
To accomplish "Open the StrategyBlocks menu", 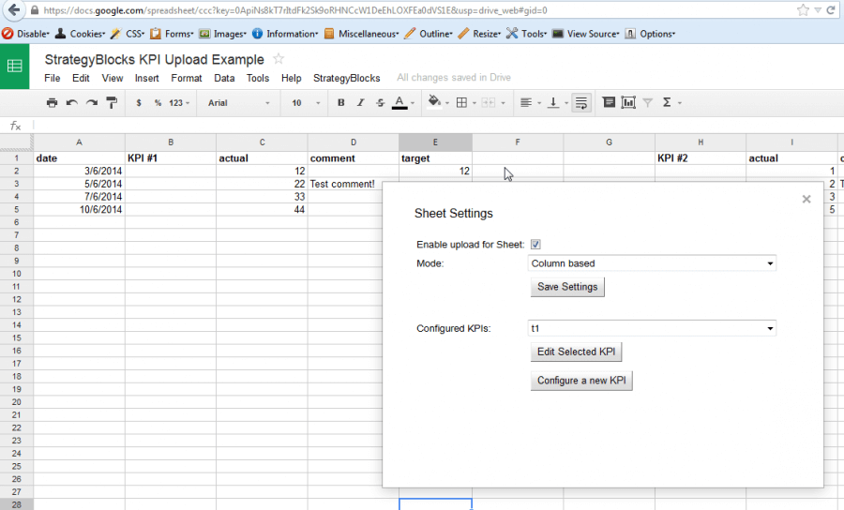I will [347, 78].
